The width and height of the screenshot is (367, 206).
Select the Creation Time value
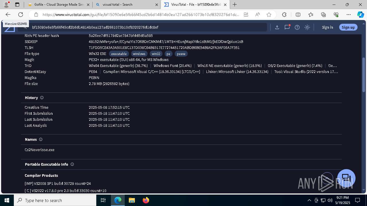(109, 107)
